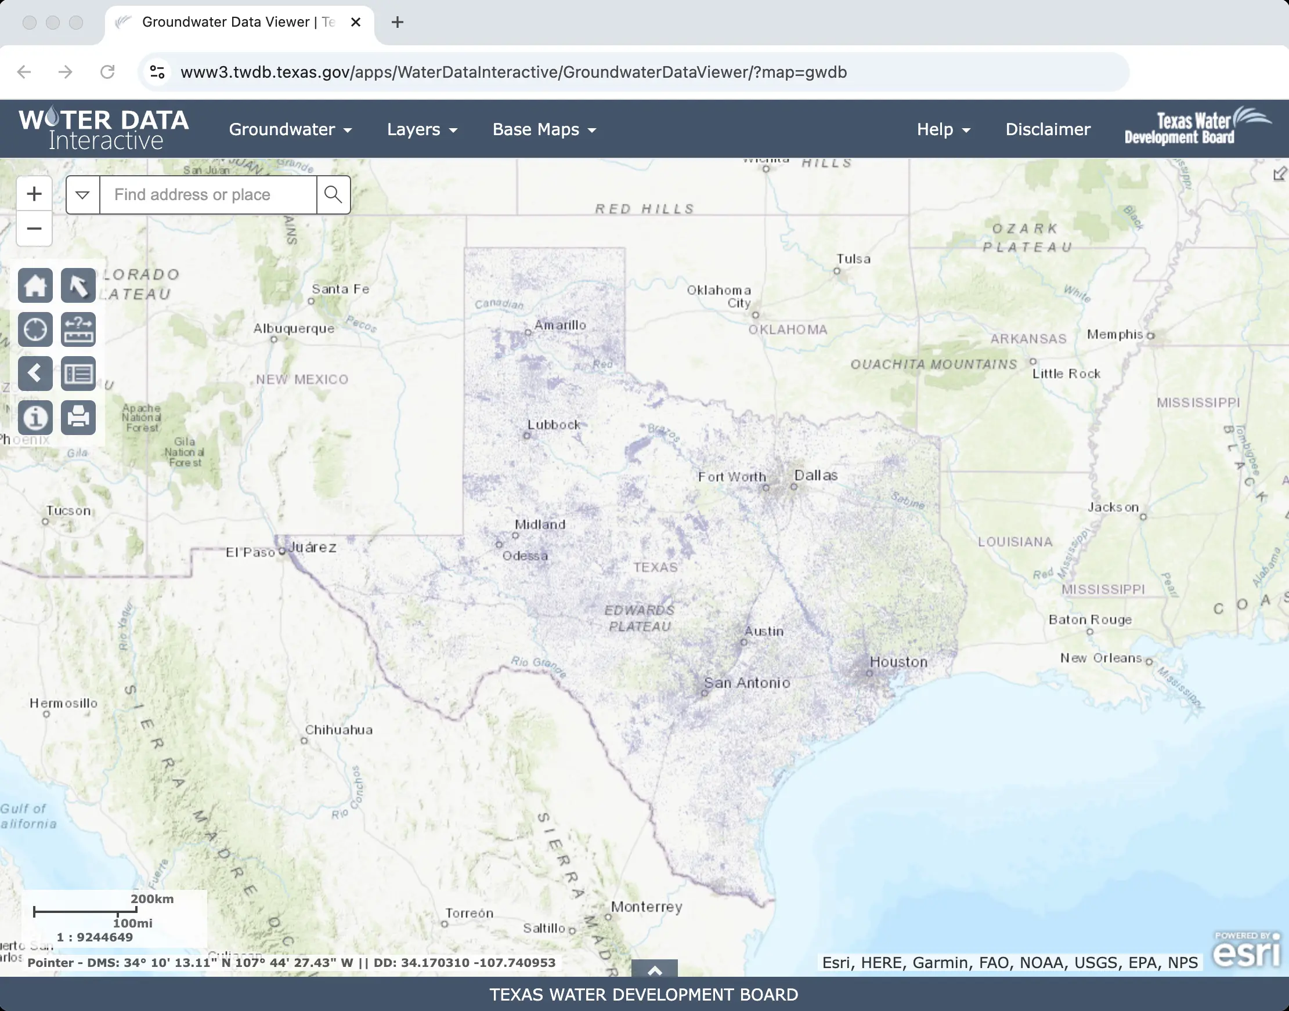Select the arrow selection tool icon
The height and width of the screenshot is (1011, 1289).
78,285
